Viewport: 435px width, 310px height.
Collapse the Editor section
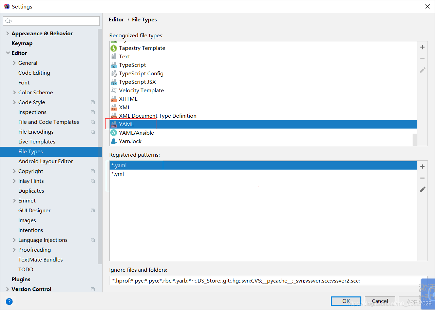[x=7, y=53]
